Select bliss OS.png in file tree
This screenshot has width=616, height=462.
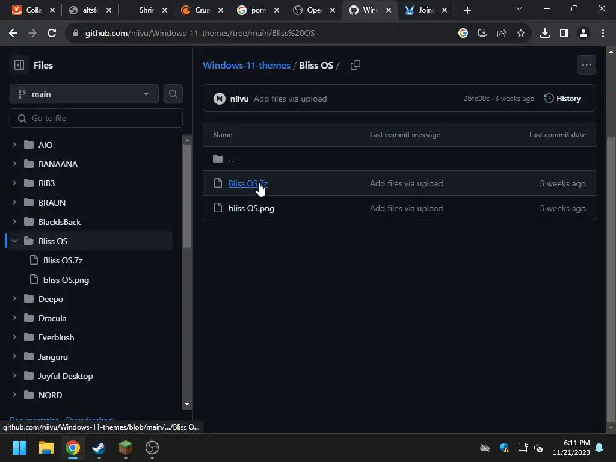pyautogui.click(x=66, y=280)
